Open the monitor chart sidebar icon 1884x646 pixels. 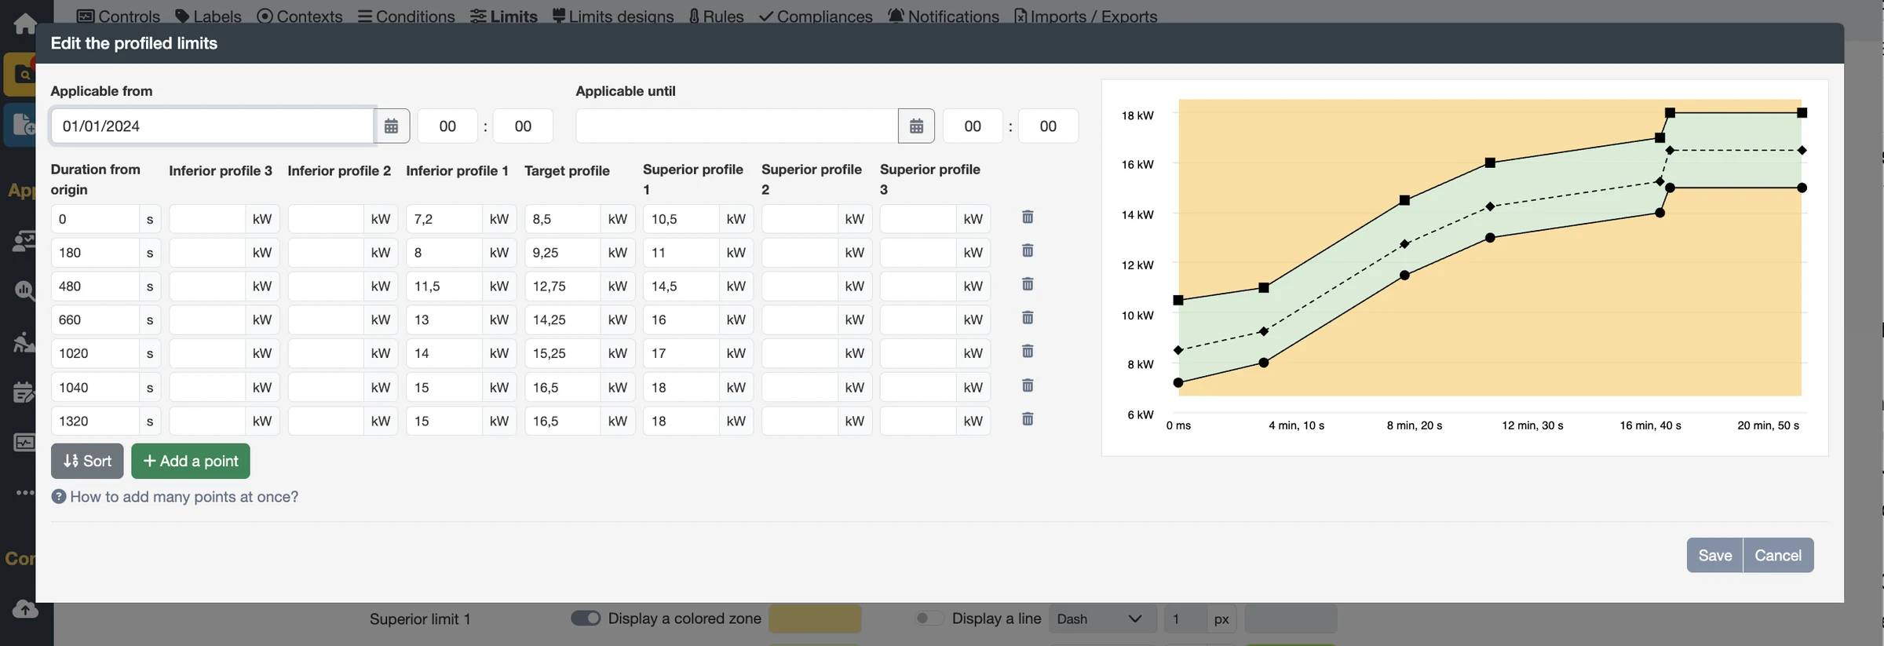click(x=25, y=443)
